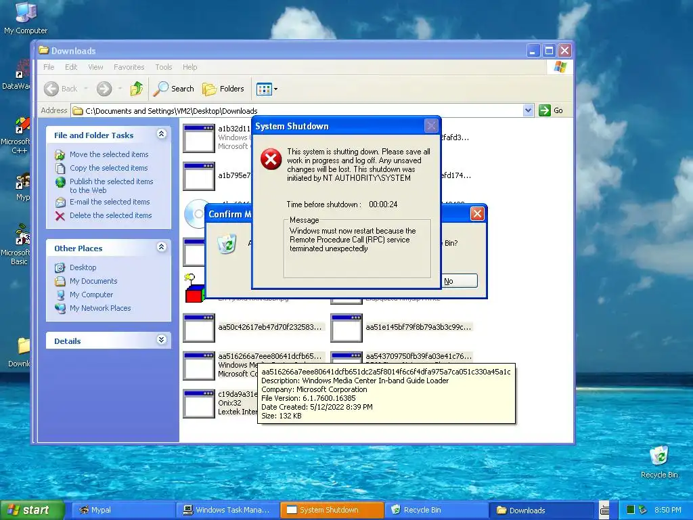The image size is (693, 520).
Task: Click the red error icon in System Shutdown
Action: (271, 159)
